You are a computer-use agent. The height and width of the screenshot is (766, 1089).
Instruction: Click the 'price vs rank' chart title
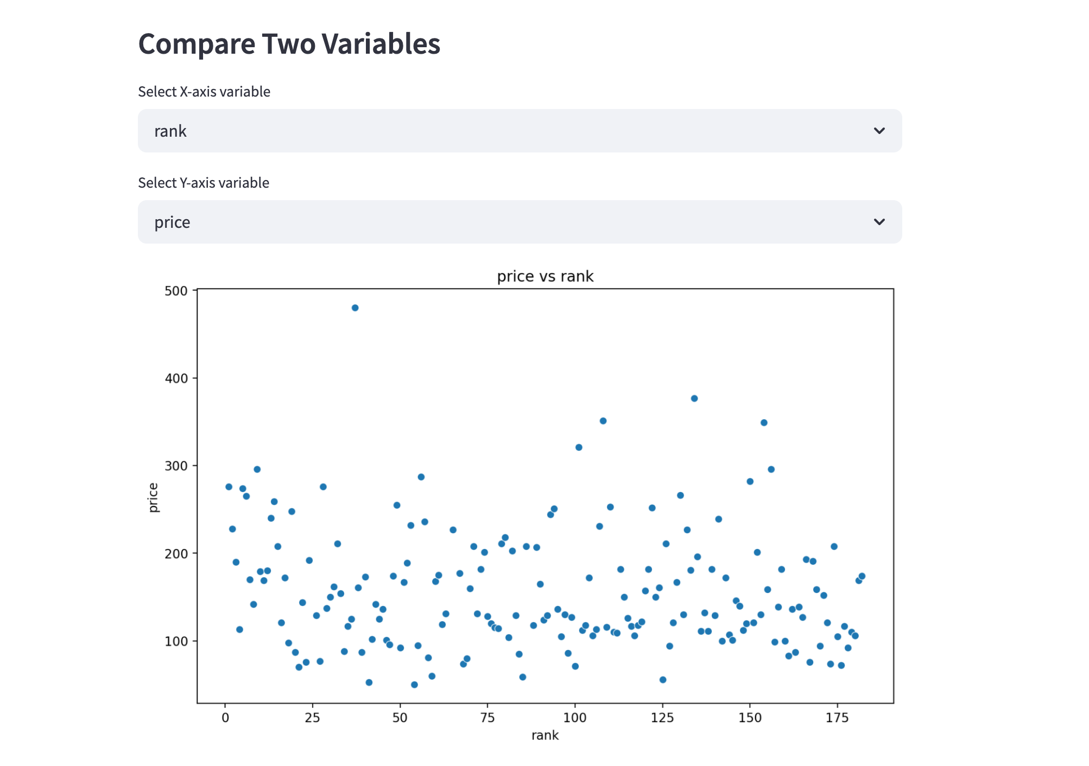[x=545, y=276]
